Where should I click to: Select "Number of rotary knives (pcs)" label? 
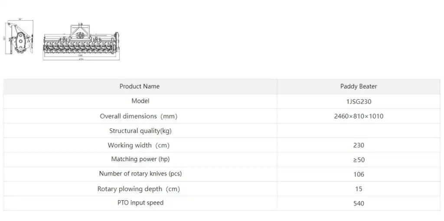[x=140, y=174]
